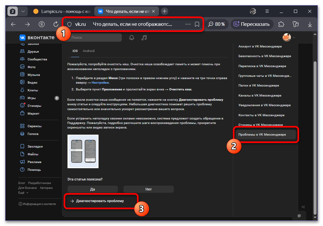This screenshot has height=226, width=323.
Task: Select the Android tab
Action: click(89, 51)
